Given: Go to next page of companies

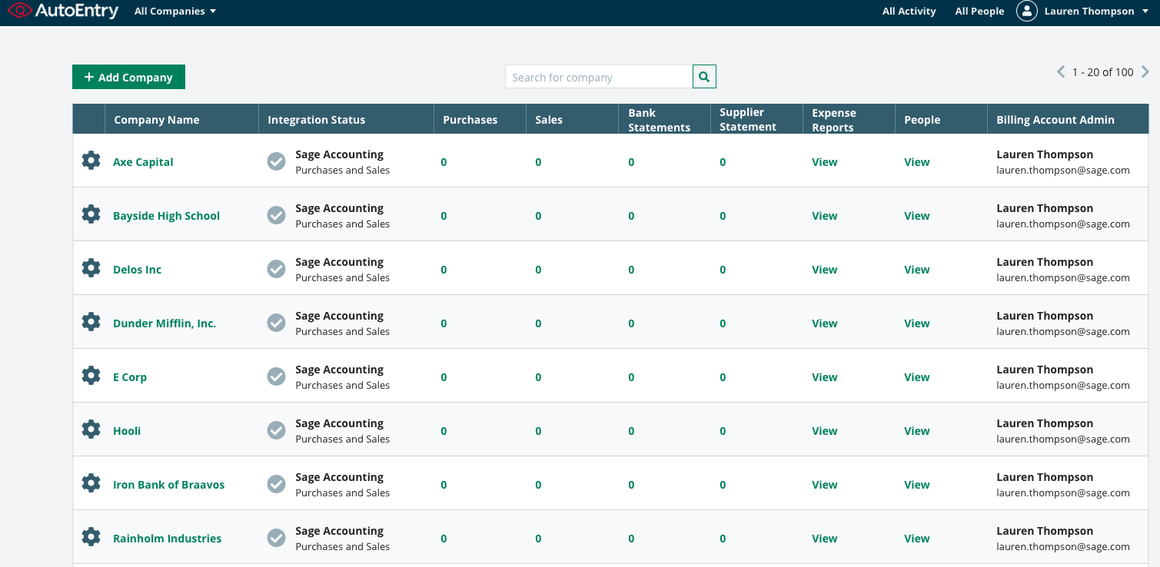Looking at the screenshot, I should tap(1145, 72).
